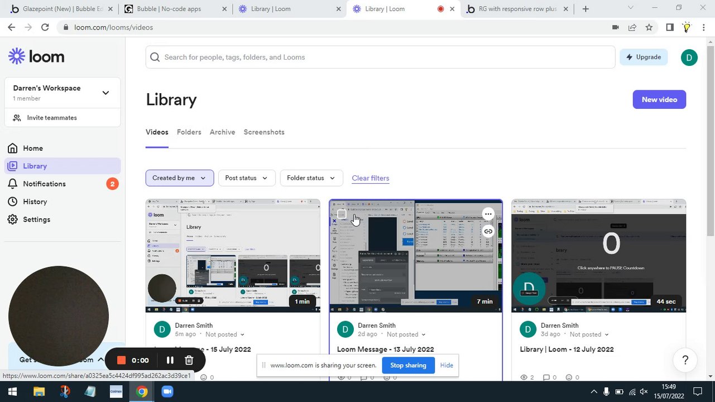715x402 pixels.
Task: Open the help question mark button
Action: (x=685, y=360)
